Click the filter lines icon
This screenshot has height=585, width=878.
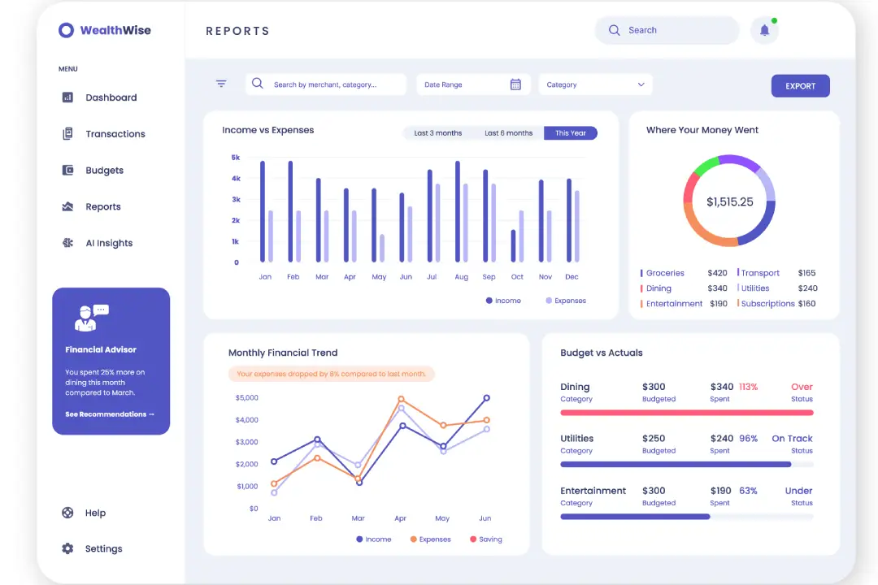[x=221, y=84]
